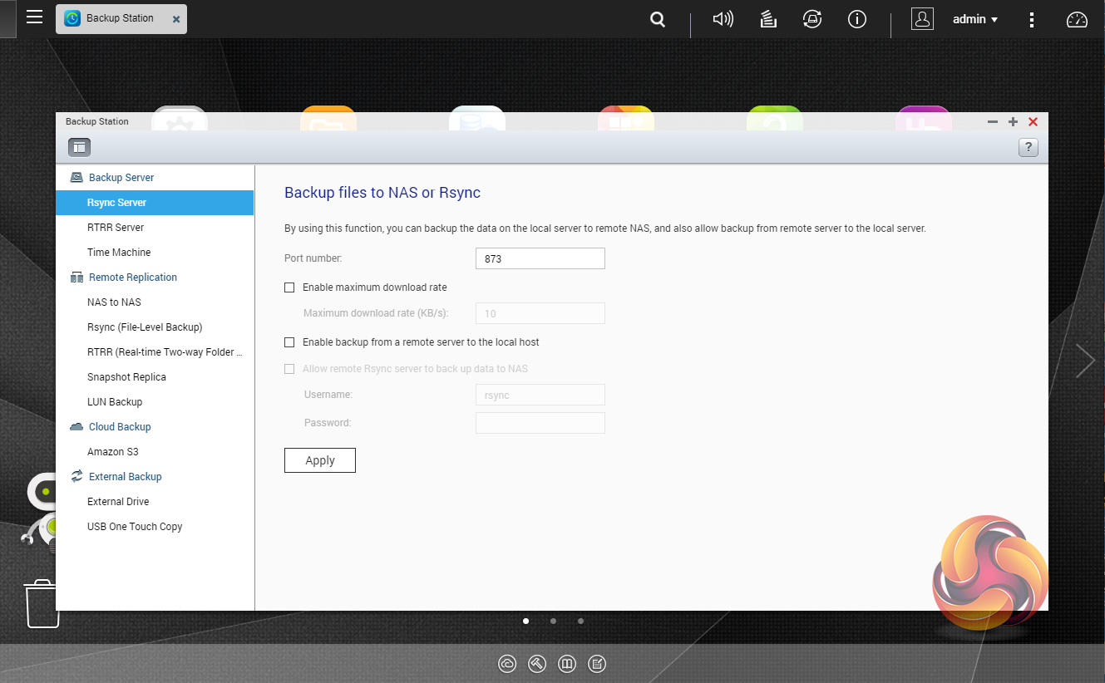
Task: Select RTRR Server in sidebar
Action: pyautogui.click(x=116, y=228)
